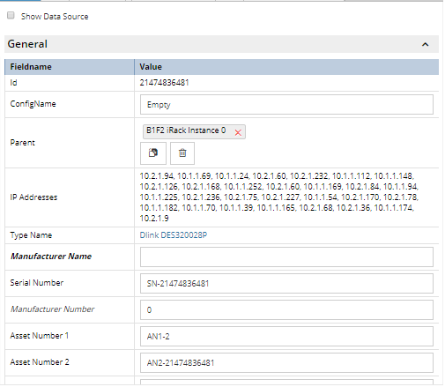Viewport: 445px width, 387px height.
Task: Delete parent with the trash icon
Action: (x=182, y=153)
